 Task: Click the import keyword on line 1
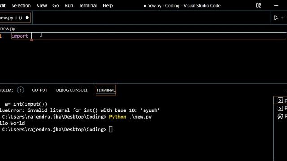click(20, 36)
